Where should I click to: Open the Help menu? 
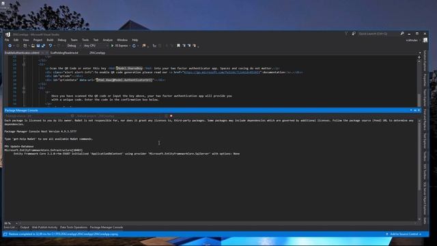[135, 40]
